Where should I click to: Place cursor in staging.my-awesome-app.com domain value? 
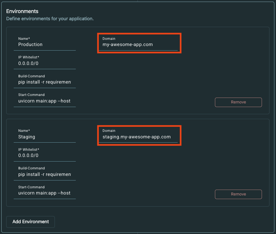(x=137, y=137)
